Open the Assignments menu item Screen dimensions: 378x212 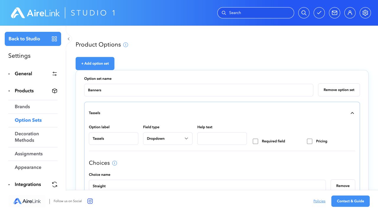(29, 154)
